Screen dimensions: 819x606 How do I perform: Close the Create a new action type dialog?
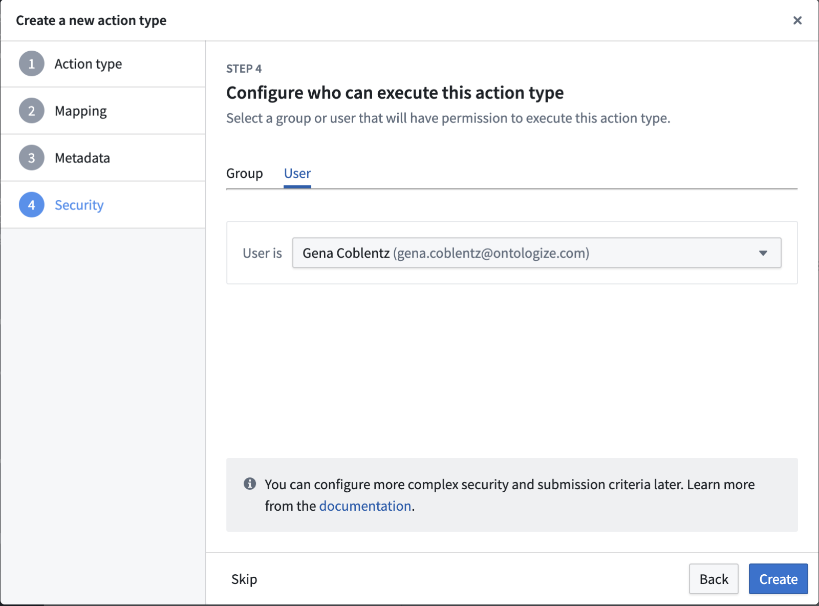[797, 20]
